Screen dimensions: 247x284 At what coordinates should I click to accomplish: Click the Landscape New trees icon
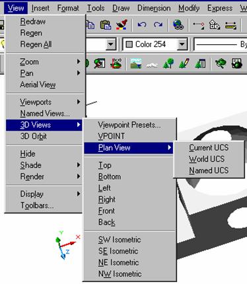click(x=168, y=63)
